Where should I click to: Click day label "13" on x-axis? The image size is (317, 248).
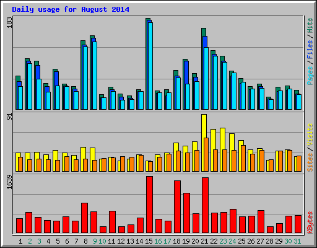(x=130, y=241)
